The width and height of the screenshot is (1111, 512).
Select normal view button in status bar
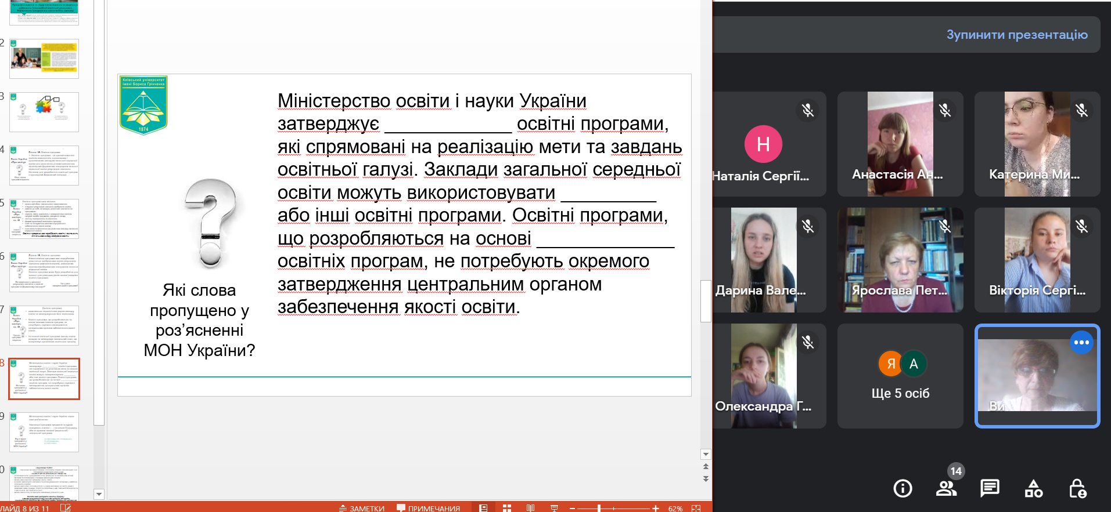483,508
